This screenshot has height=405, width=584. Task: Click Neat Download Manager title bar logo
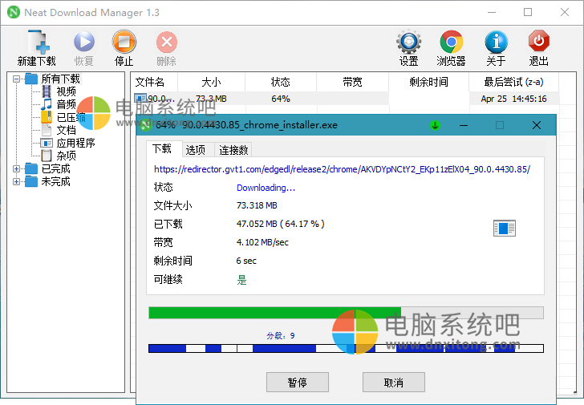click(x=14, y=12)
